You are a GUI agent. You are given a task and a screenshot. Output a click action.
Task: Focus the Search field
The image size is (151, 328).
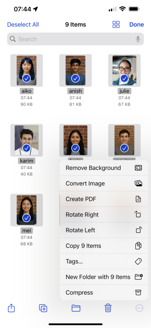tap(75, 39)
